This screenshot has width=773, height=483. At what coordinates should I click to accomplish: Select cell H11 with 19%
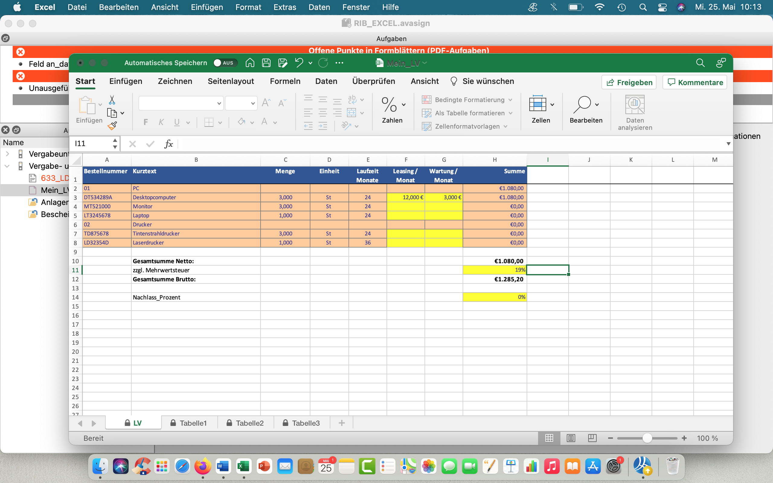495,270
